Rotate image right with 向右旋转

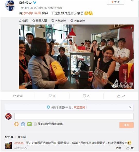click(x=78, y=21)
